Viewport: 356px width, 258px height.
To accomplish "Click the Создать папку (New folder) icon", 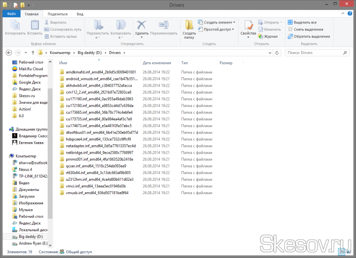I will [189, 29].
